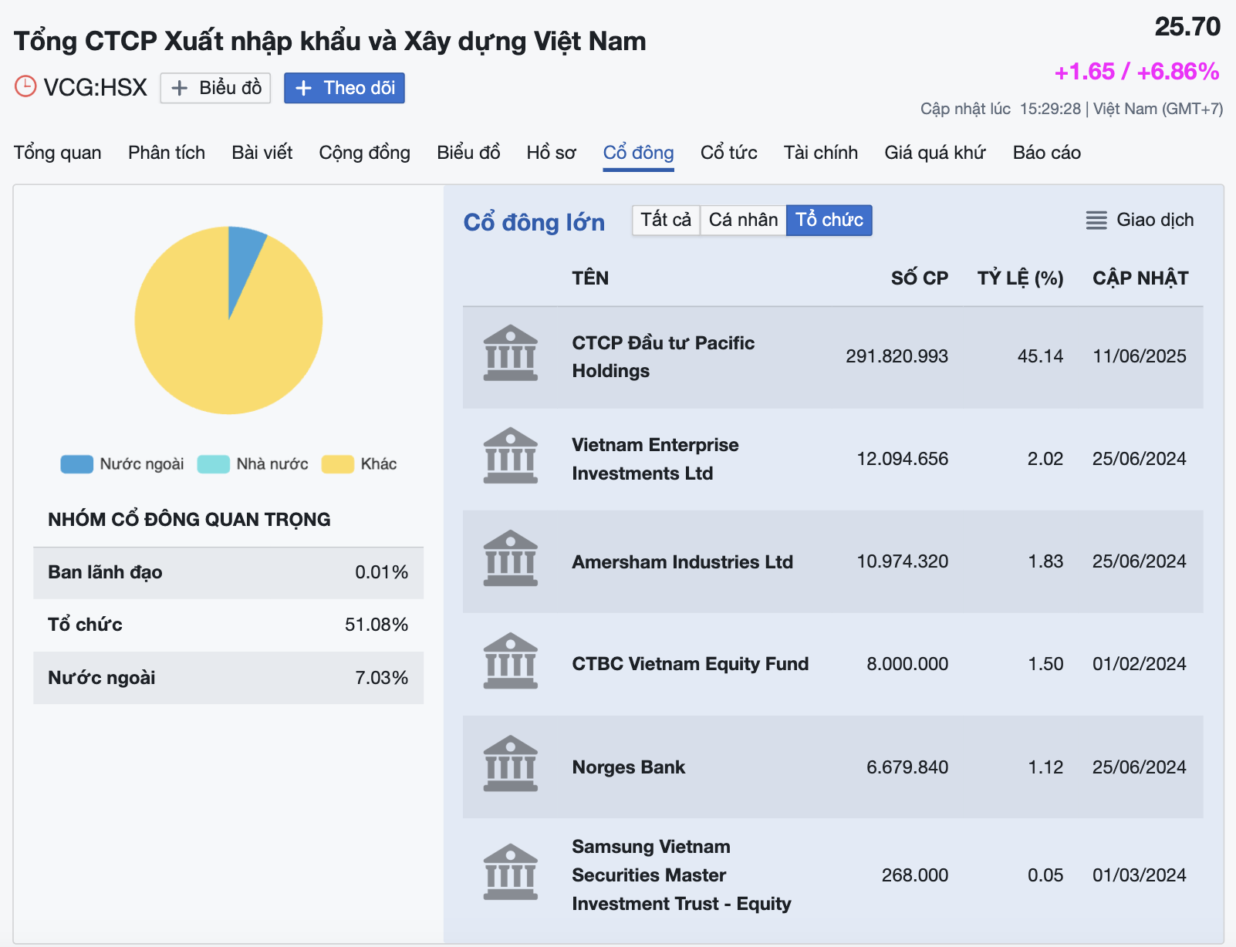Select the Tất cả shareholder filter

click(666, 220)
